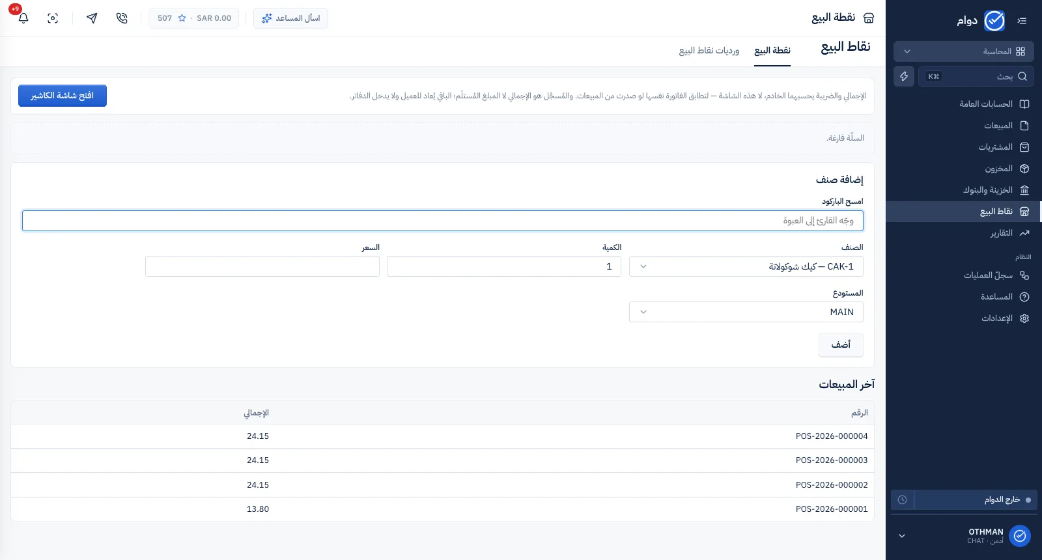The width and height of the screenshot is (1042, 560).
Task: Expand the المحاسبة module dropdown
Action: tap(964, 51)
